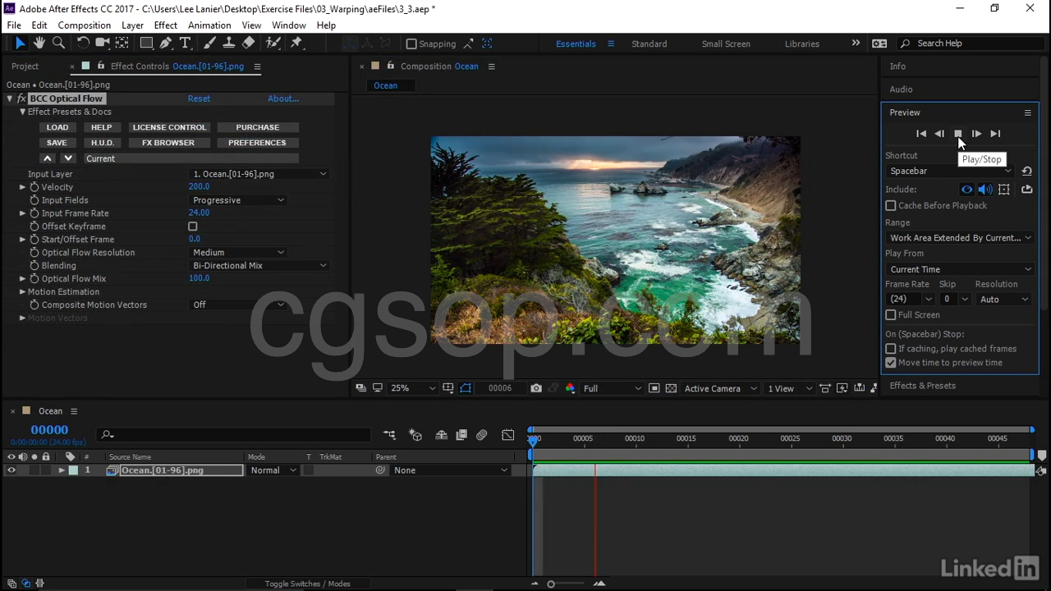
Task: Open the Optical Flow Resolution dropdown
Action: pyautogui.click(x=238, y=253)
